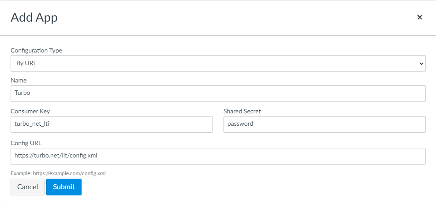Click the Name field label
Viewport: 436px width, 206px height.
pos(19,80)
